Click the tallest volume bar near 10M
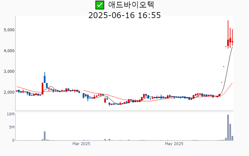249x156 pixels. coord(228,128)
